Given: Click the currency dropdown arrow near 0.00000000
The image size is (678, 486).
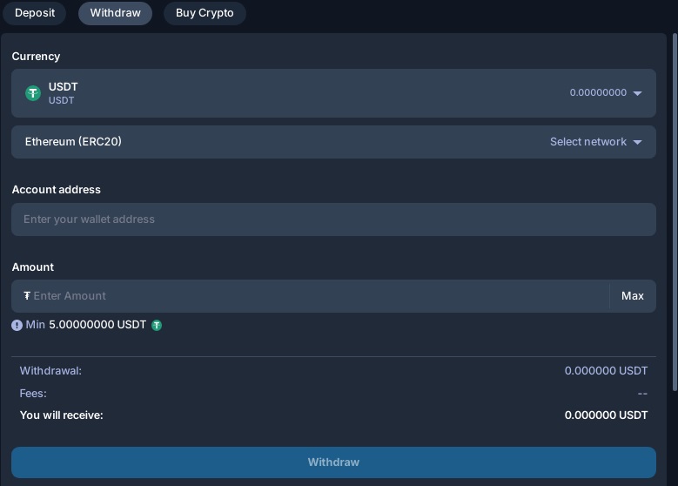Looking at the screenshot, I should point(637,93).
